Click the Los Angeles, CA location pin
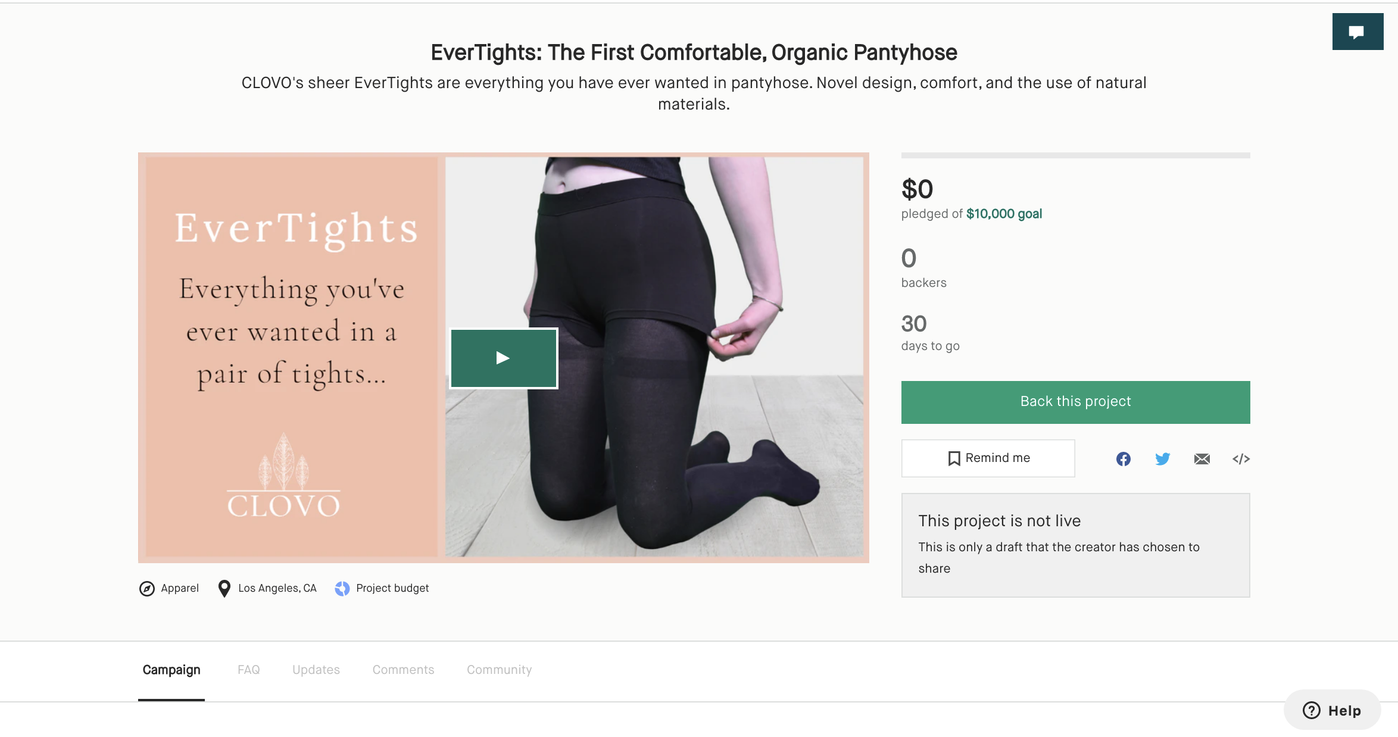This screenshot has width=1398, height=737. 224,588
